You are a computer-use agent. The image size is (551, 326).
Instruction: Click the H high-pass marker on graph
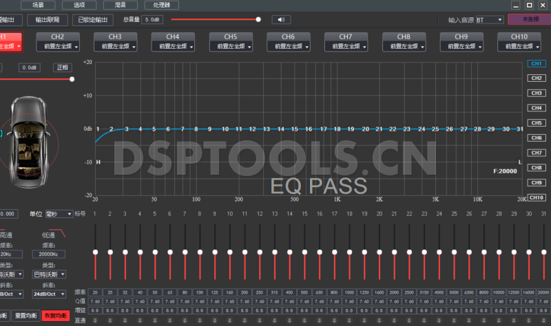coord(98,162)
